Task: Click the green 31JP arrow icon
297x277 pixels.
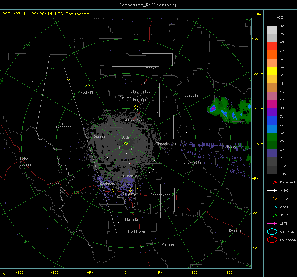Action: click(x=272, y=215)
